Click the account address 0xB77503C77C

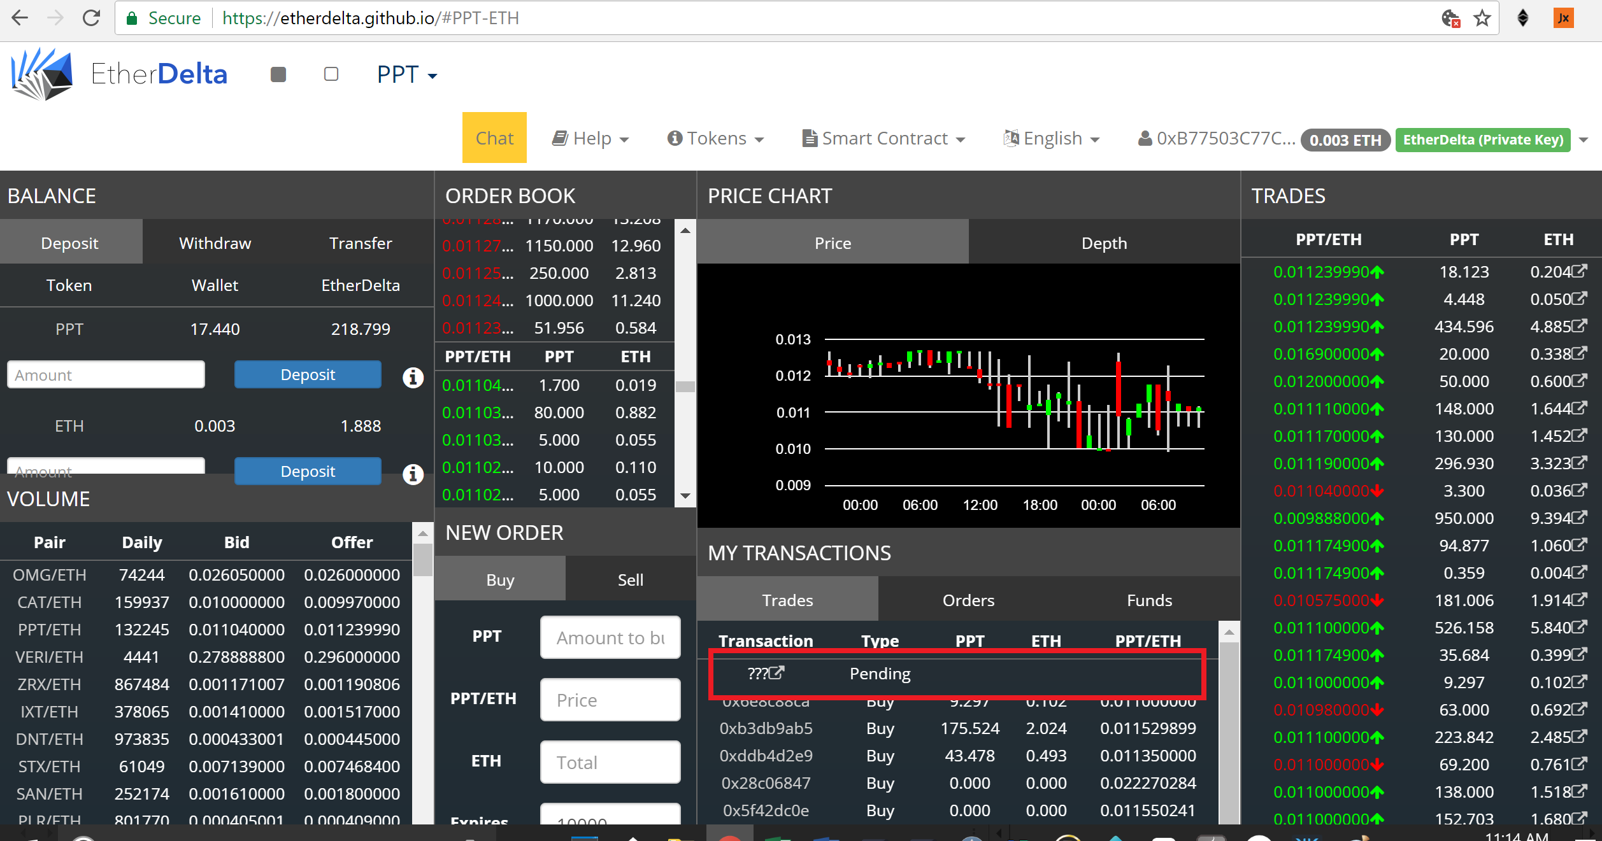[1217, 139]
